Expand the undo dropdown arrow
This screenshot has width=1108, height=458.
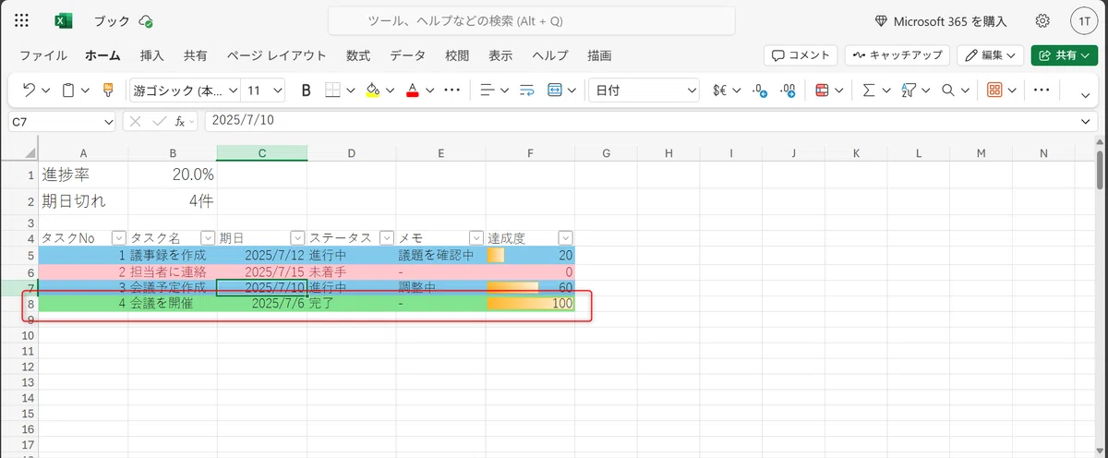pyautogui.click(x=46, y=90)
